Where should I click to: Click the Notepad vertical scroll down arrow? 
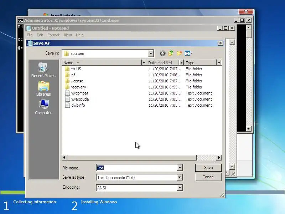click(x=232, y=167)
